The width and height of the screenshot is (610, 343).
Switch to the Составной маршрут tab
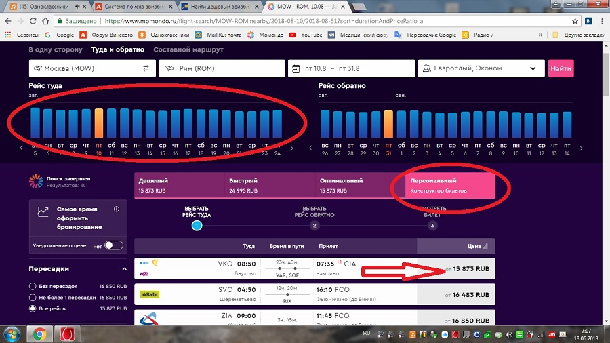(x=188, y=49)
